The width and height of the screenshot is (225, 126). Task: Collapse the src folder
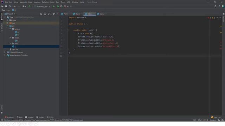[8, 26]
